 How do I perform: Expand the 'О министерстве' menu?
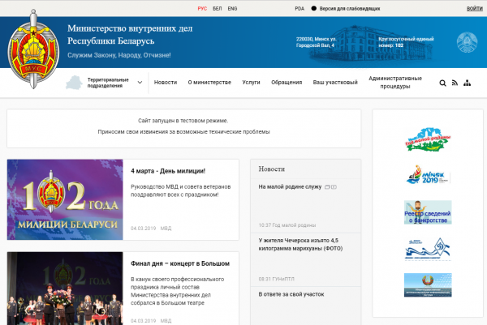(x=209, y=83)
